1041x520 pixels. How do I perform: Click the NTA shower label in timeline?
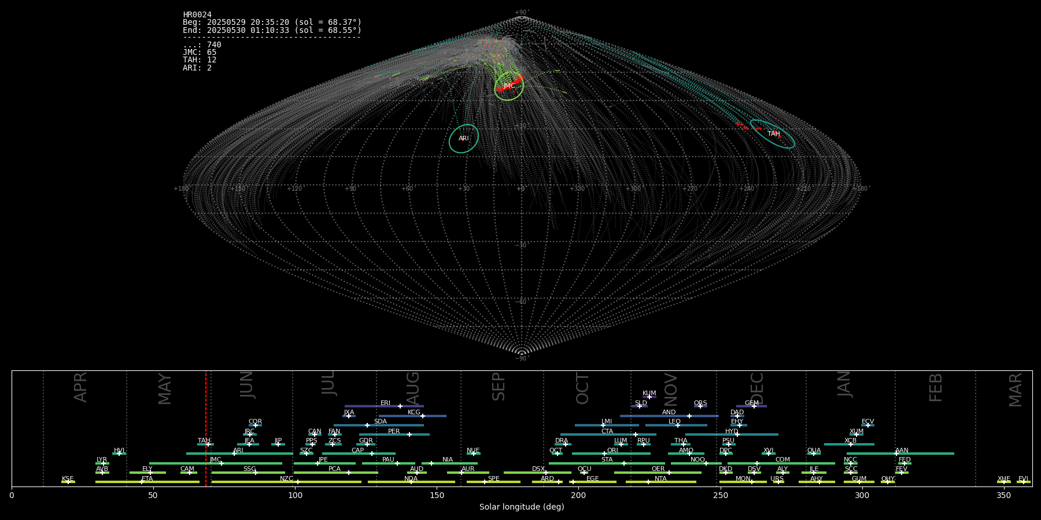click(x=660, y=479)
